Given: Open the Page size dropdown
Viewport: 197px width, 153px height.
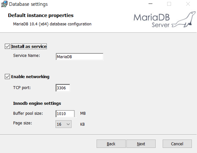Looking at the screenshot, I should pyautogui.click(x=64, y=124).
